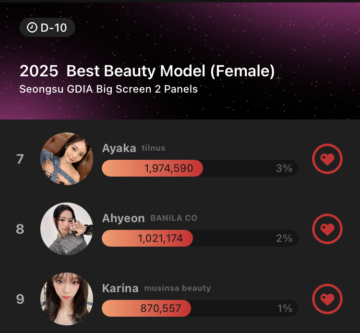Select Ayaka's vote bar showing 1,974,590
This screenshot has height=333, width=360.
[200, 168]
